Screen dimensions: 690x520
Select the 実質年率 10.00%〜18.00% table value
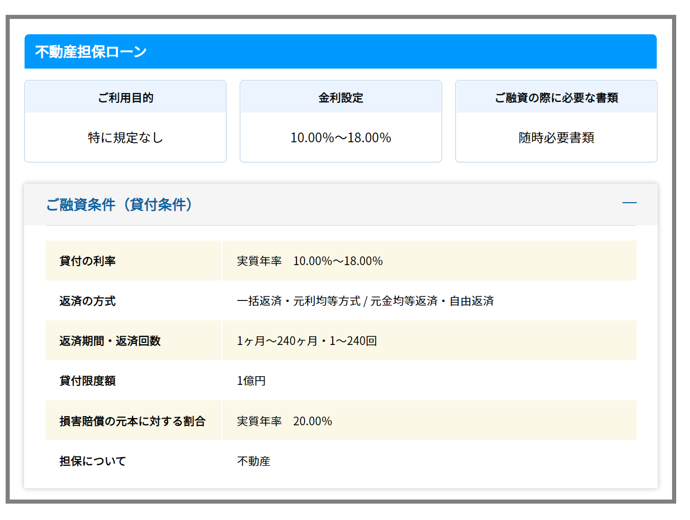point(310,261)
